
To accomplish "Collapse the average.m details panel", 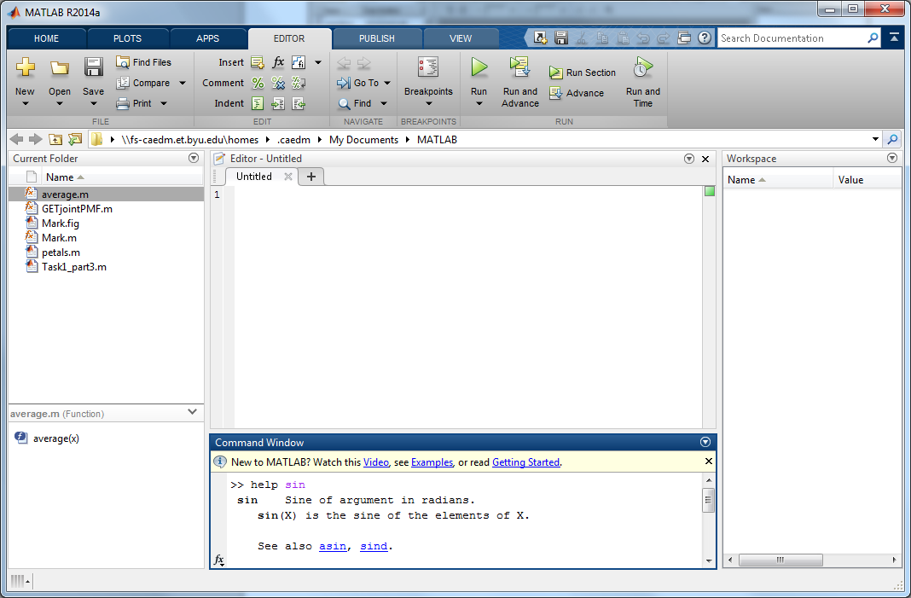I will coord(193,413).
